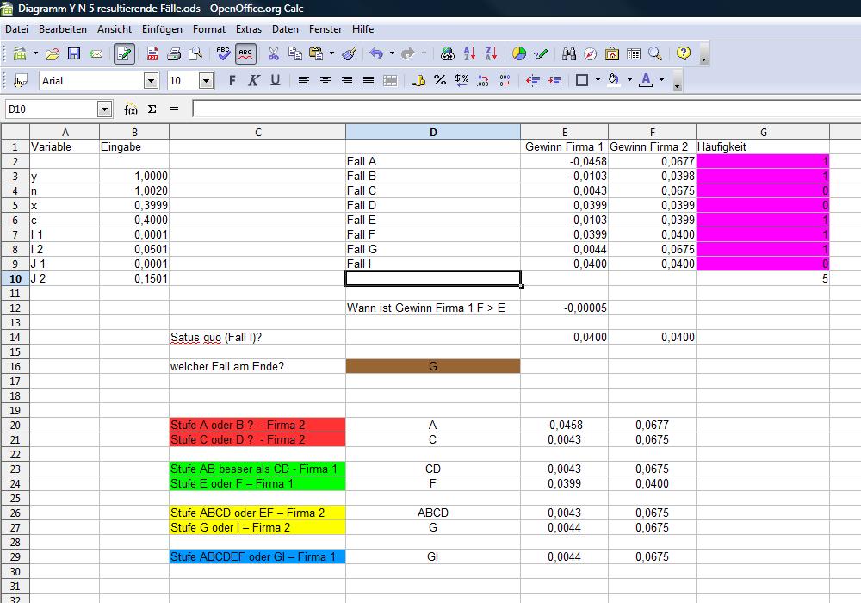The image size is (861, 603).
Task: Open the Extras menu
Action: [249, 29]
